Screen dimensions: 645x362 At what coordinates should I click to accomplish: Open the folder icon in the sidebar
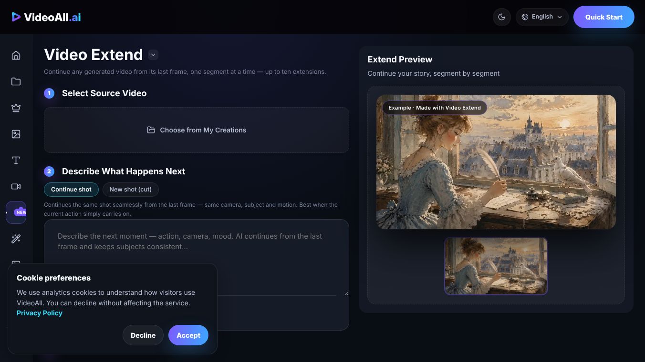click(x=16, y=81)
